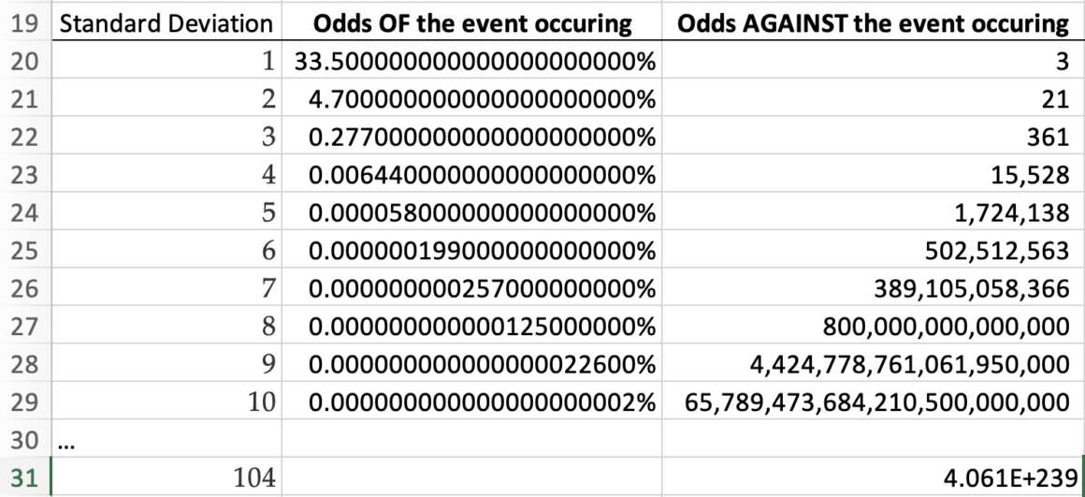Click the cell containing 389,105,058,366

pyautogui.click(x=874, y=287)
